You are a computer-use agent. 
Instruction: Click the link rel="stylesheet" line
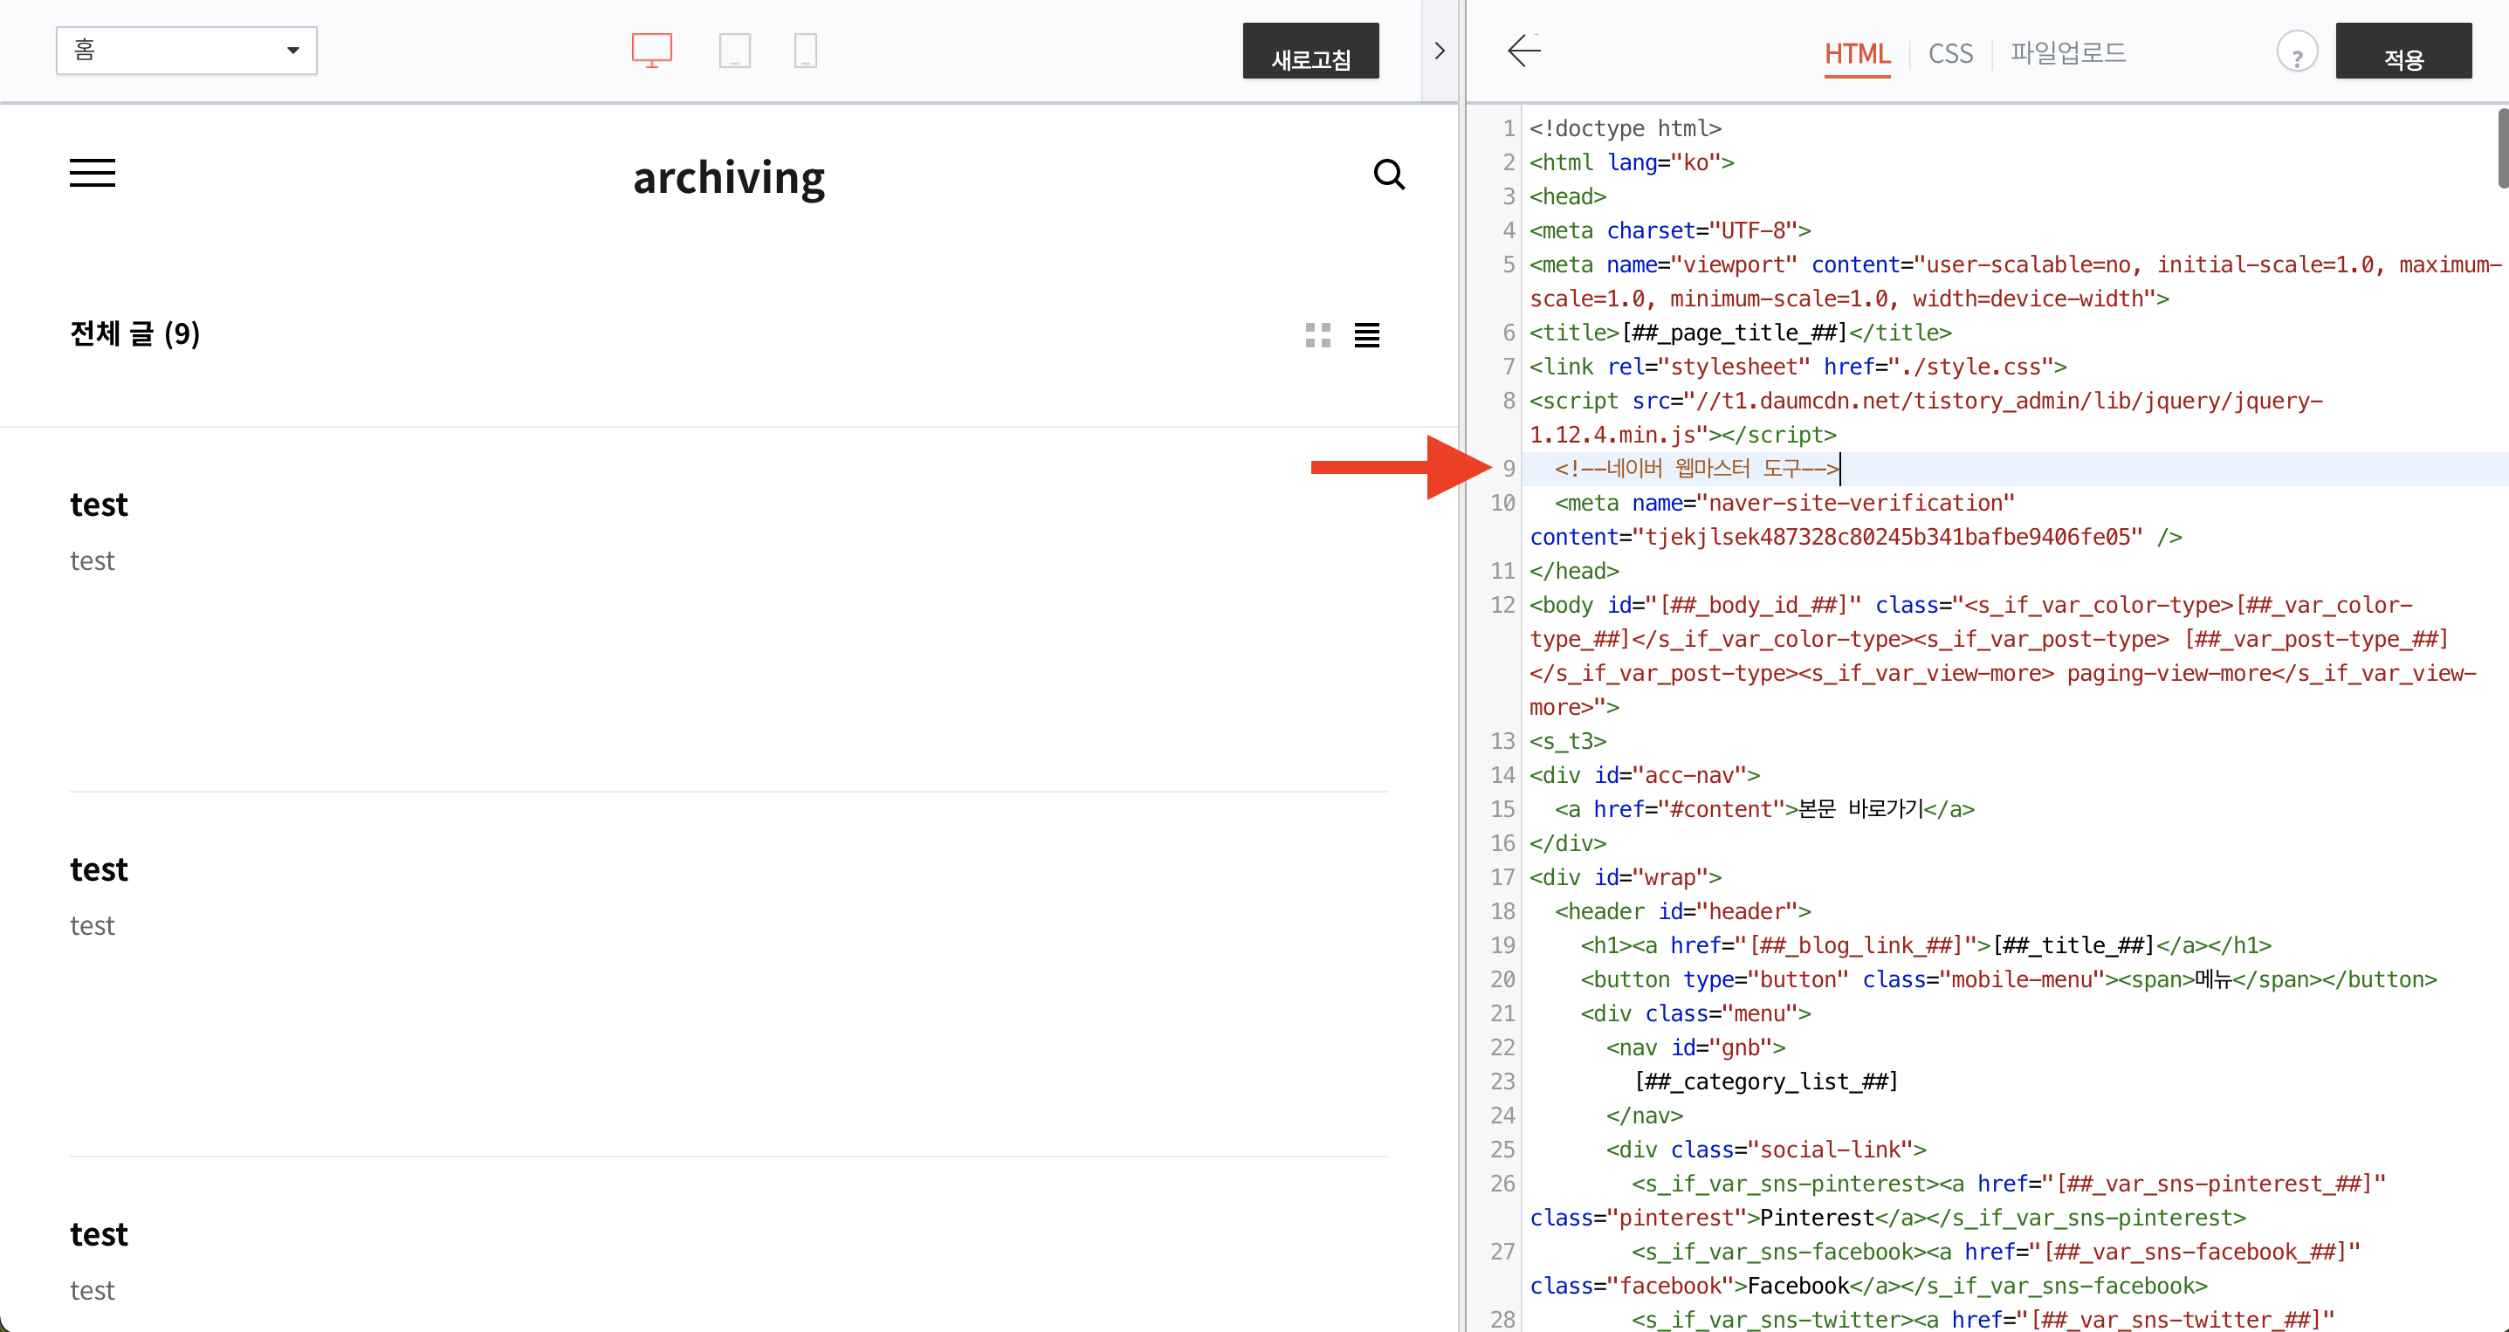(x=1798, y=367)
